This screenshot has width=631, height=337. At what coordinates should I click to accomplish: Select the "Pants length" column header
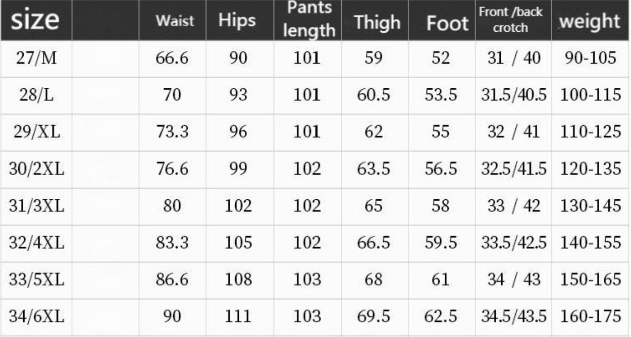click(x=308, y=20)
